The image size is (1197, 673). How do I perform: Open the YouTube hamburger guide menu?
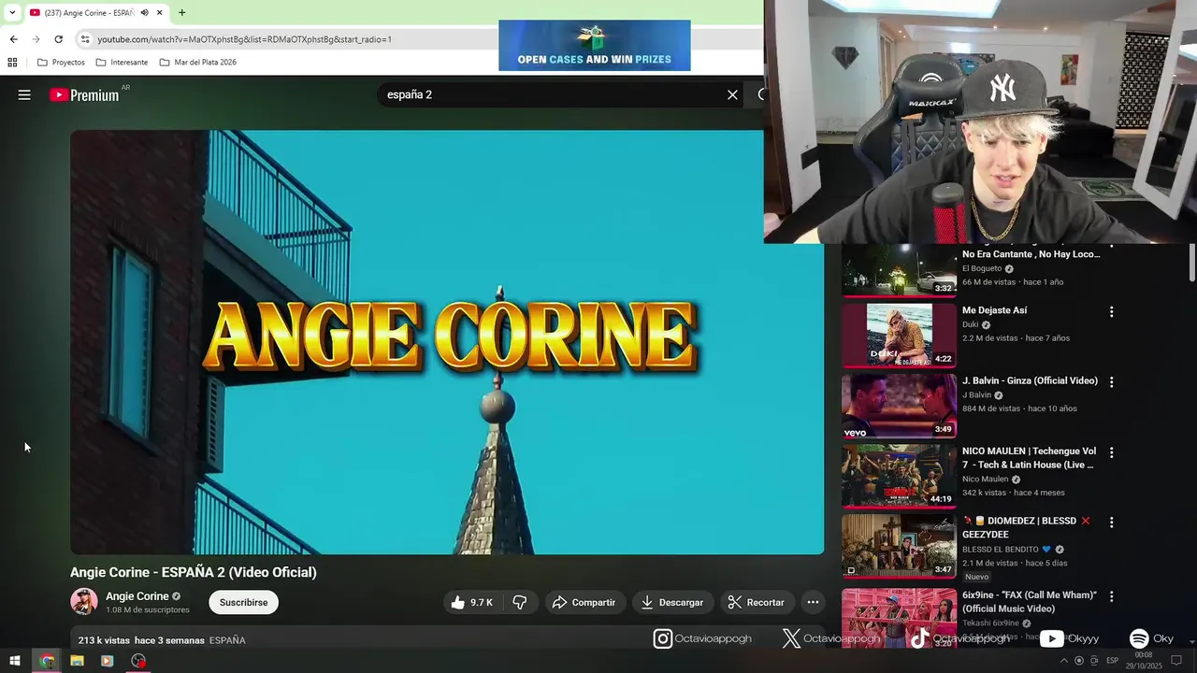(x=24, y=94)
